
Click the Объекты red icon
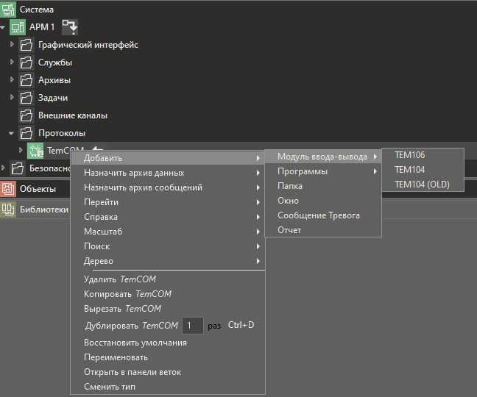[8, 189]
